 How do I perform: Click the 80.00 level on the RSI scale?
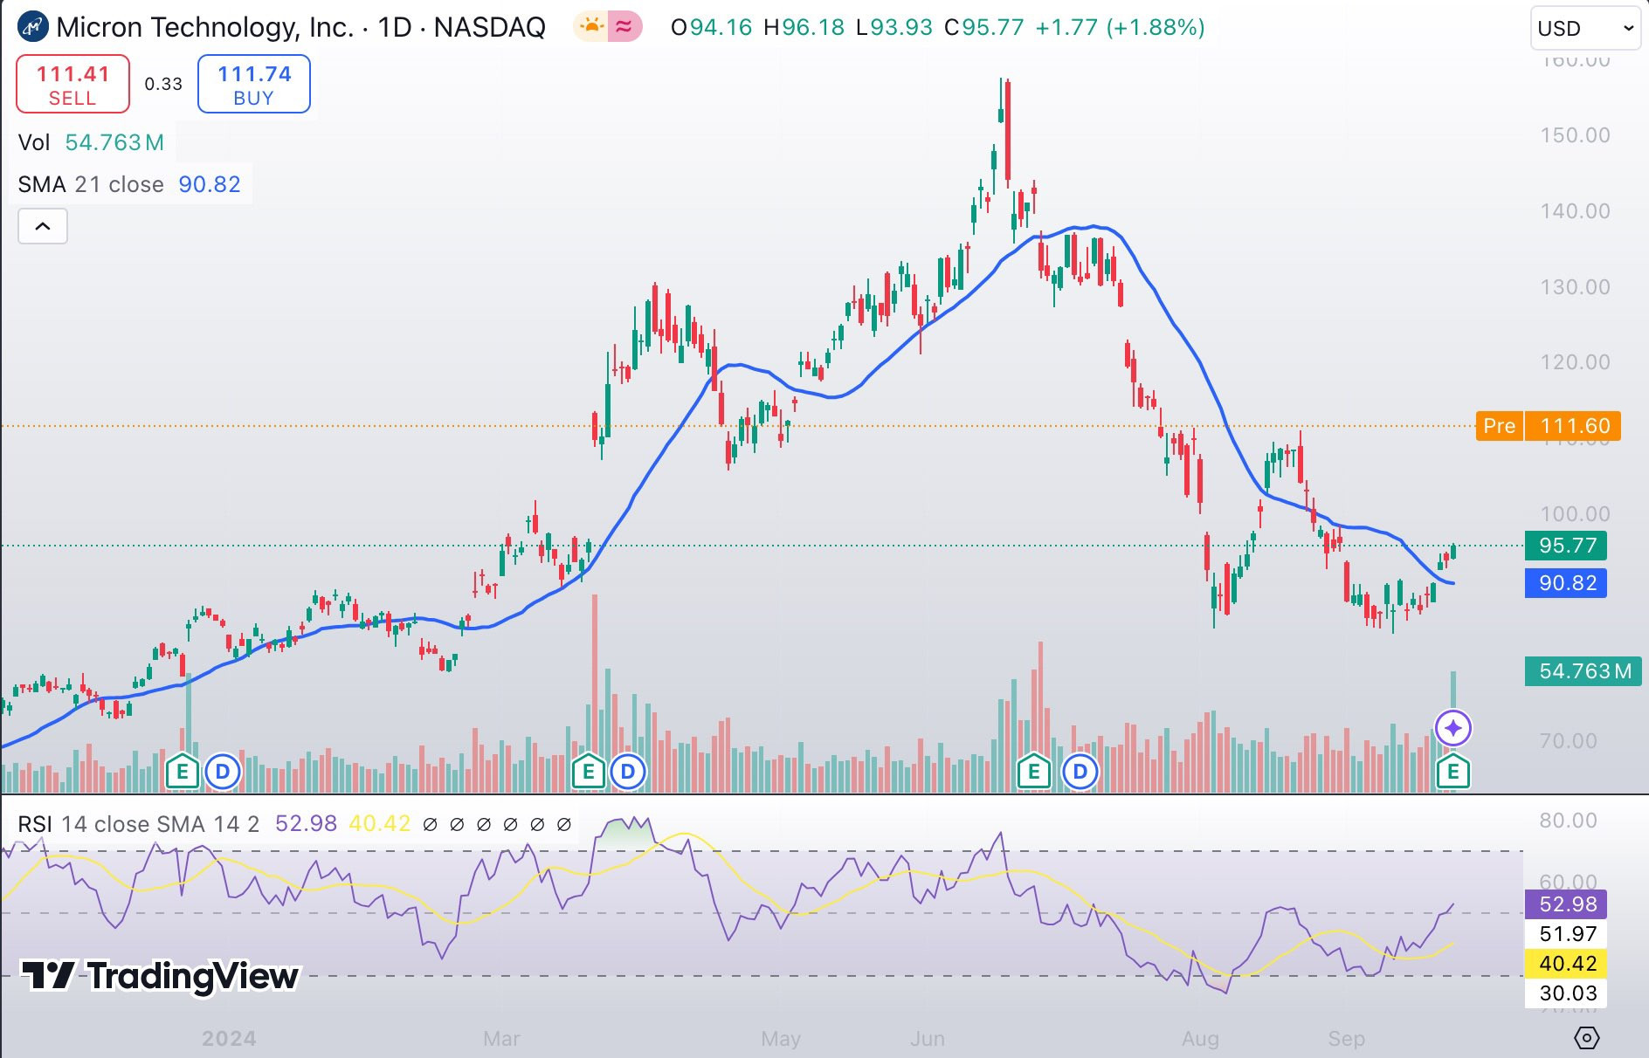click(x=1569, y=821)
